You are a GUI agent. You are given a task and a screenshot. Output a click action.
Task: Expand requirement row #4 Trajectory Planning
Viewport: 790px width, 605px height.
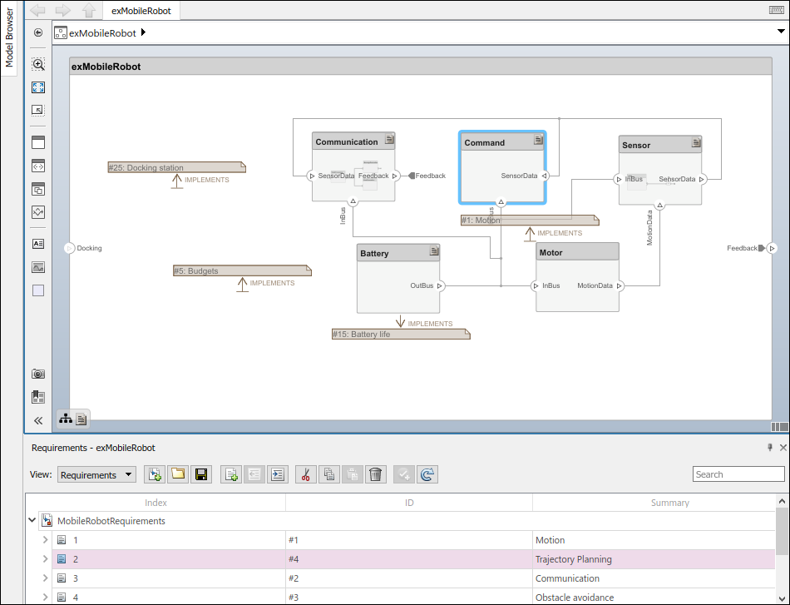[x=46, y=559]
